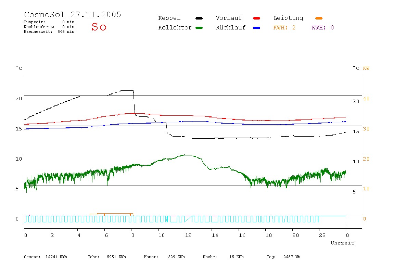The width and height of the screenshot is (393, 278).
Task: Click the x-axis tick label '12'
Action: [188, 236]
